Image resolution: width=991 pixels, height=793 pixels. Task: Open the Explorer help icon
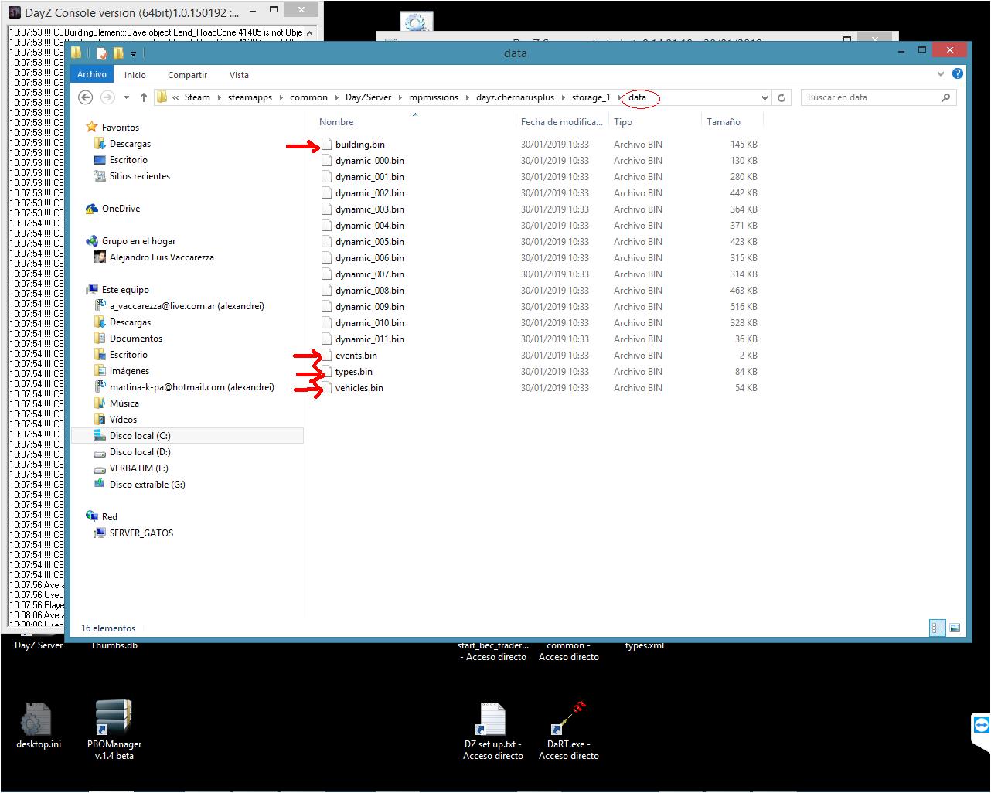tap(958, 74)
